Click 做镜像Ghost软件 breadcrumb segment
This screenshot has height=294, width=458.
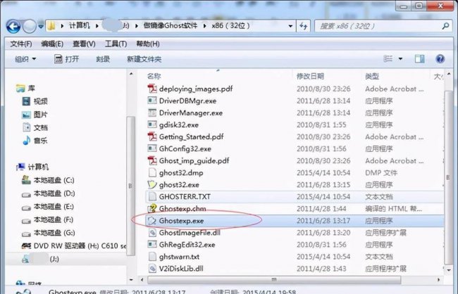point(171,25)
